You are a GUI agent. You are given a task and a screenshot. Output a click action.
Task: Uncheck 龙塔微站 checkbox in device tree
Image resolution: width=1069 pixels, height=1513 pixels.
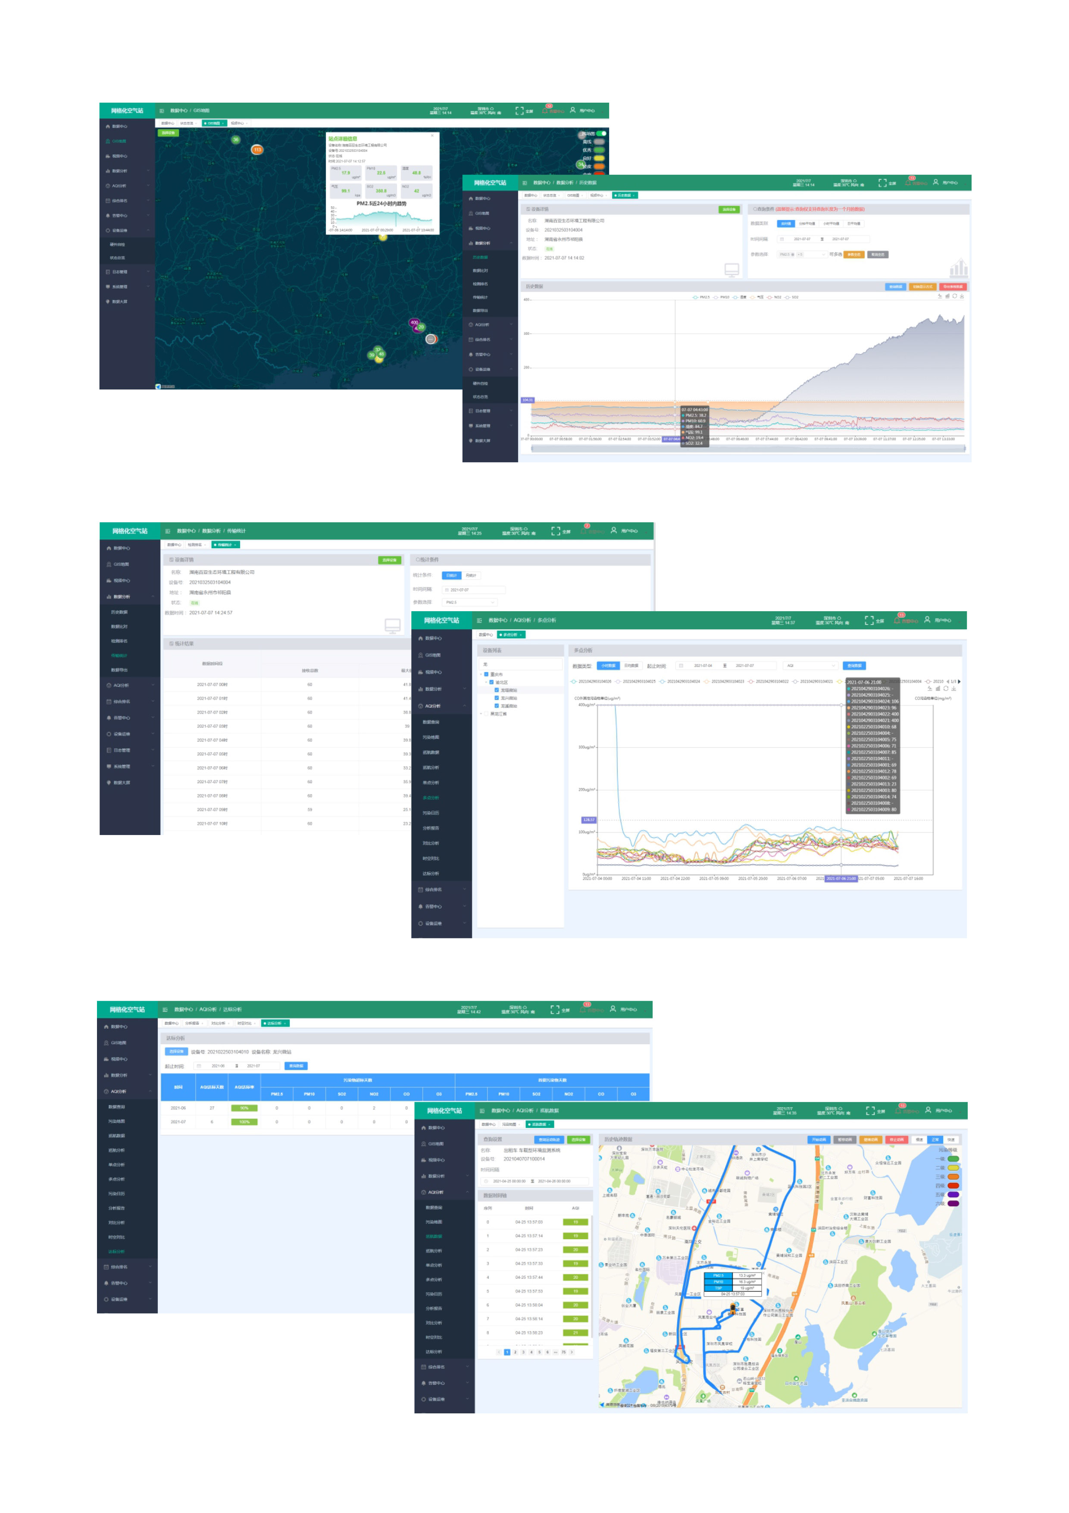coord(497,690)
